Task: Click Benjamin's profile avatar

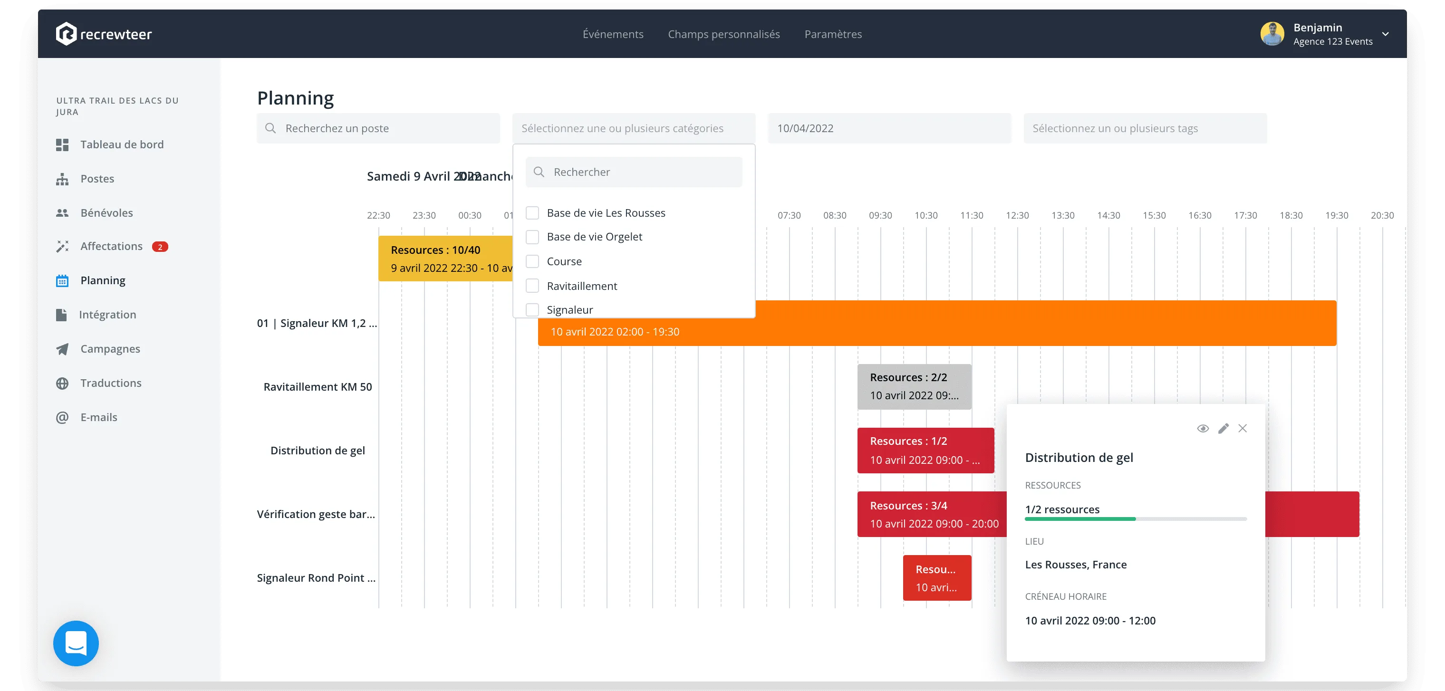Action: click(x=1272, y=34)
